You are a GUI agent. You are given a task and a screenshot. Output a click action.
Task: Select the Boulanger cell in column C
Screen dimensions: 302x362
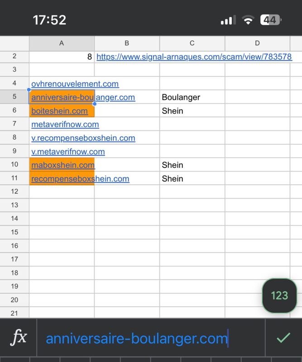(181, 97)
